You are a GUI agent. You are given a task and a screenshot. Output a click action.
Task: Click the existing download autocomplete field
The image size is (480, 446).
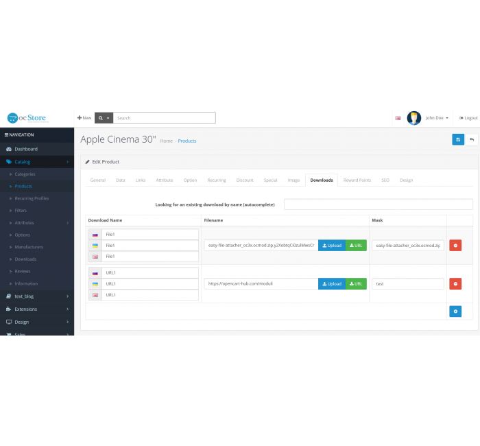click(x=379, y=204)
